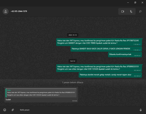
Task: Open the emoji picker
Action: [x=5, y=110]
